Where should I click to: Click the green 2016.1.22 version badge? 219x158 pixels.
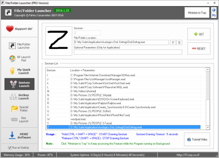pyautogui.click(x=62, y=11)
